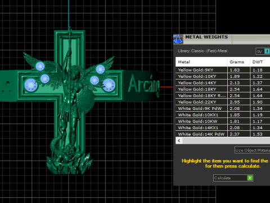
Task: Select the White Gold:9K PdW row
Action: tap(223, 108)
